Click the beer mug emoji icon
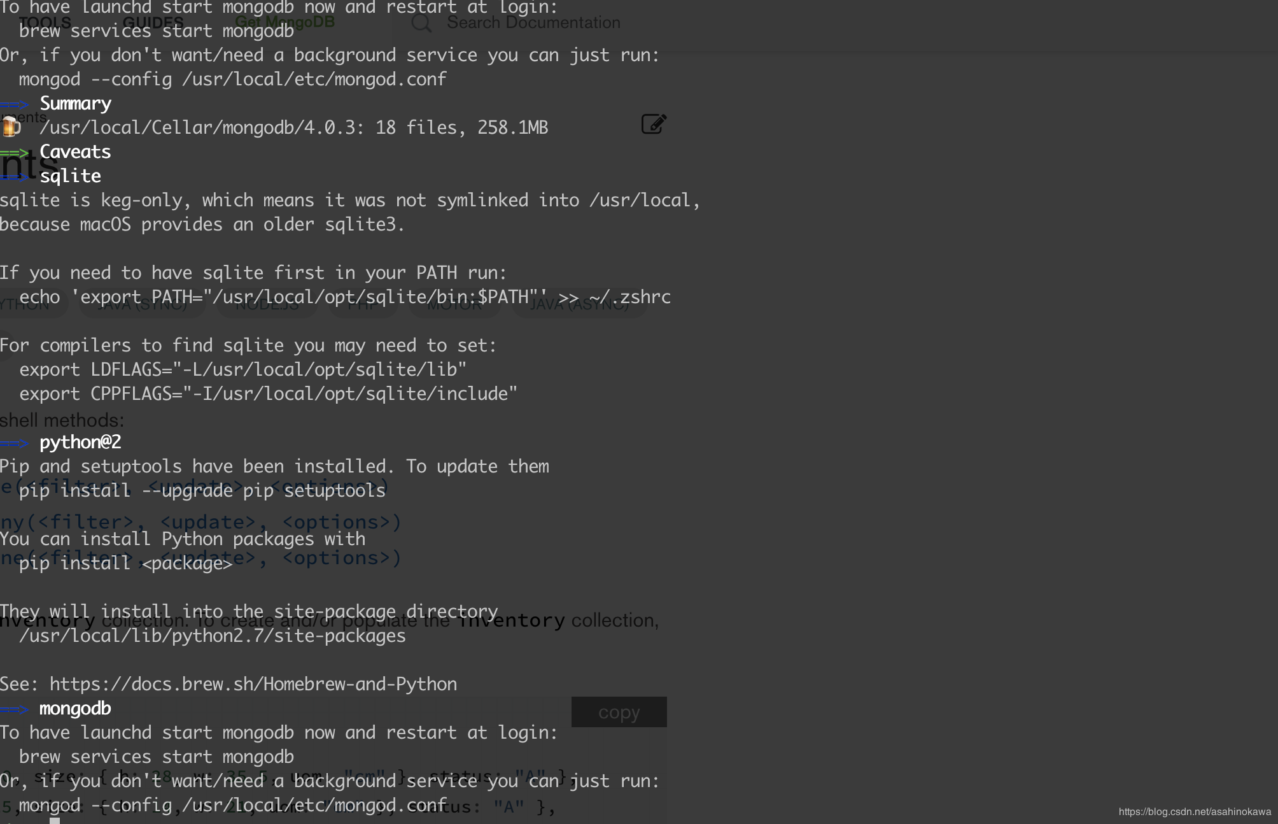Viewport: 1278px width, 824px height. (x=11, y=127)
